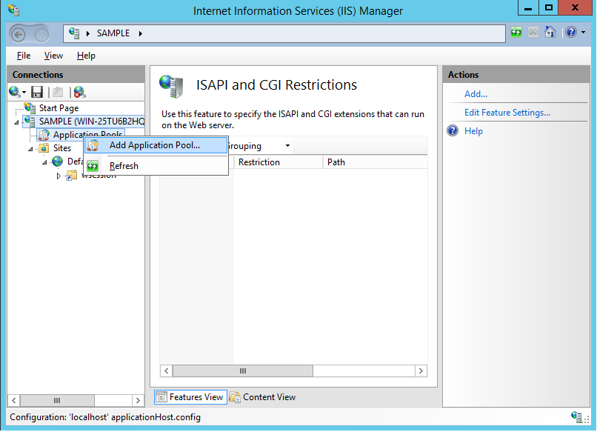Select the Sites folder in tree
The height and width of the screenshot is (432, 597).
pyautogui.click(x=62, y=148)
